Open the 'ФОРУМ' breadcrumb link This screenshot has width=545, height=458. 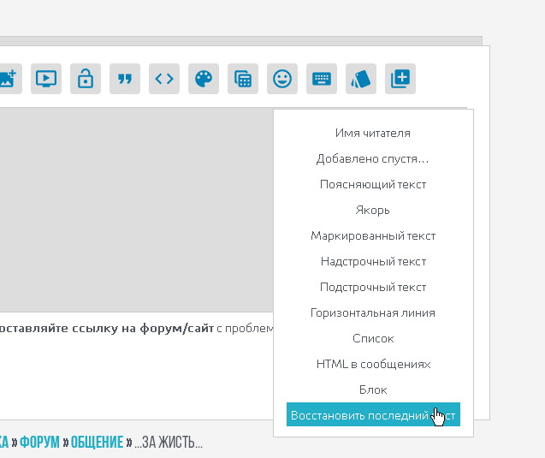pyautogui.click(x=39, y=443)
